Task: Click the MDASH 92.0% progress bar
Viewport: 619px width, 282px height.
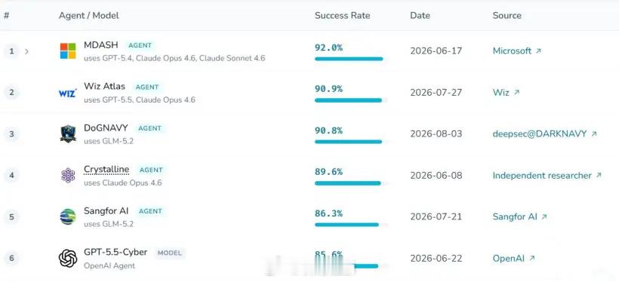Action: coord(351,59)
